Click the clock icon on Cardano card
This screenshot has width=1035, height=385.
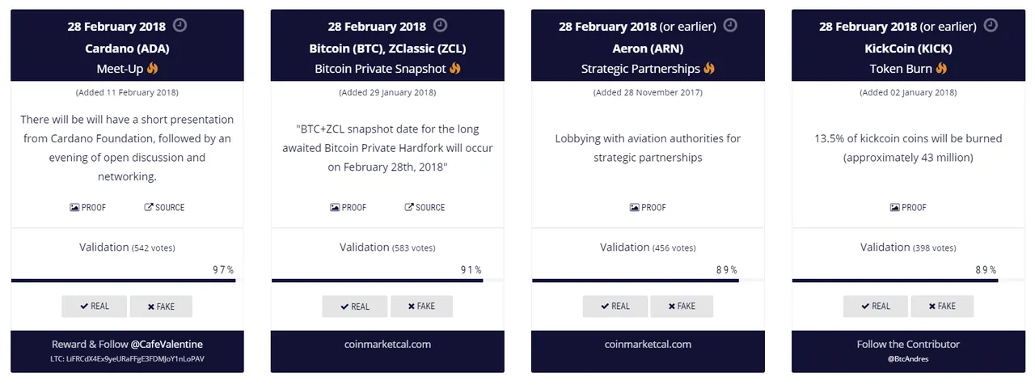click(x=180, y=25)
